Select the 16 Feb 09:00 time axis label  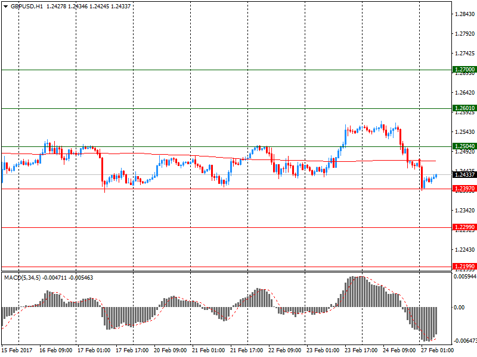pos(55,350)
